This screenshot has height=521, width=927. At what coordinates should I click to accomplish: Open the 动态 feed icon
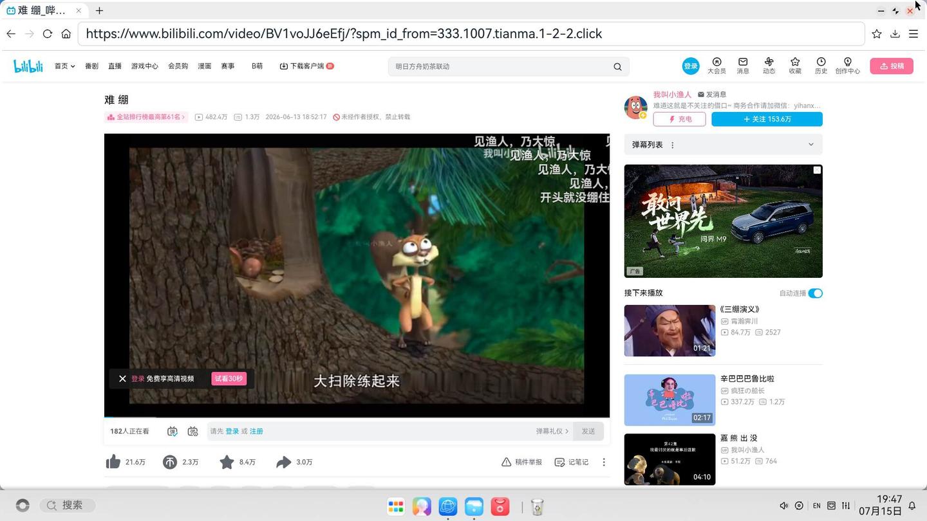tap(769, 66)
